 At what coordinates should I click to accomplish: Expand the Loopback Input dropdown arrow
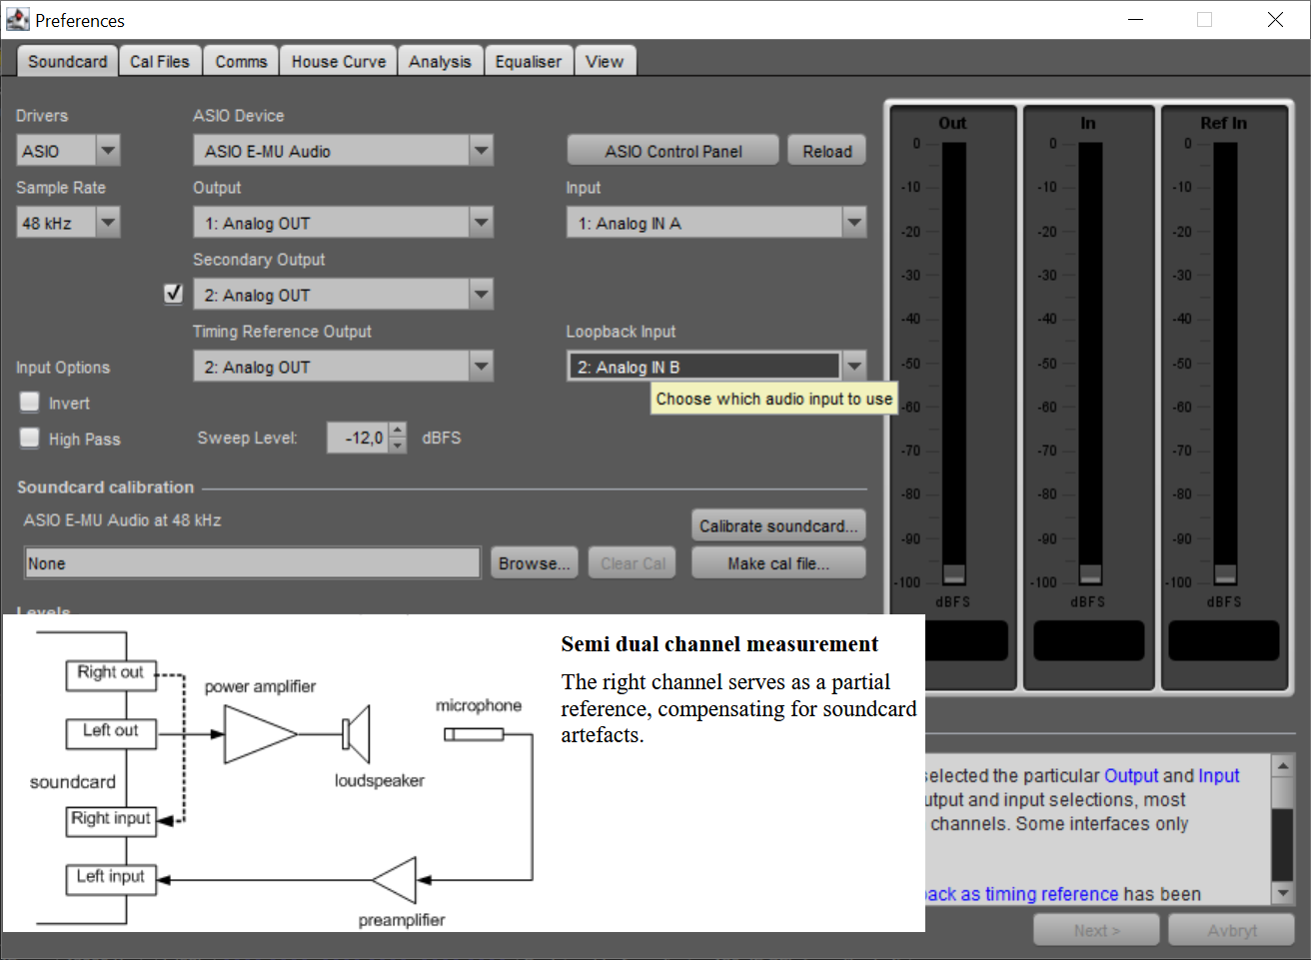click(x=853, y=367)
